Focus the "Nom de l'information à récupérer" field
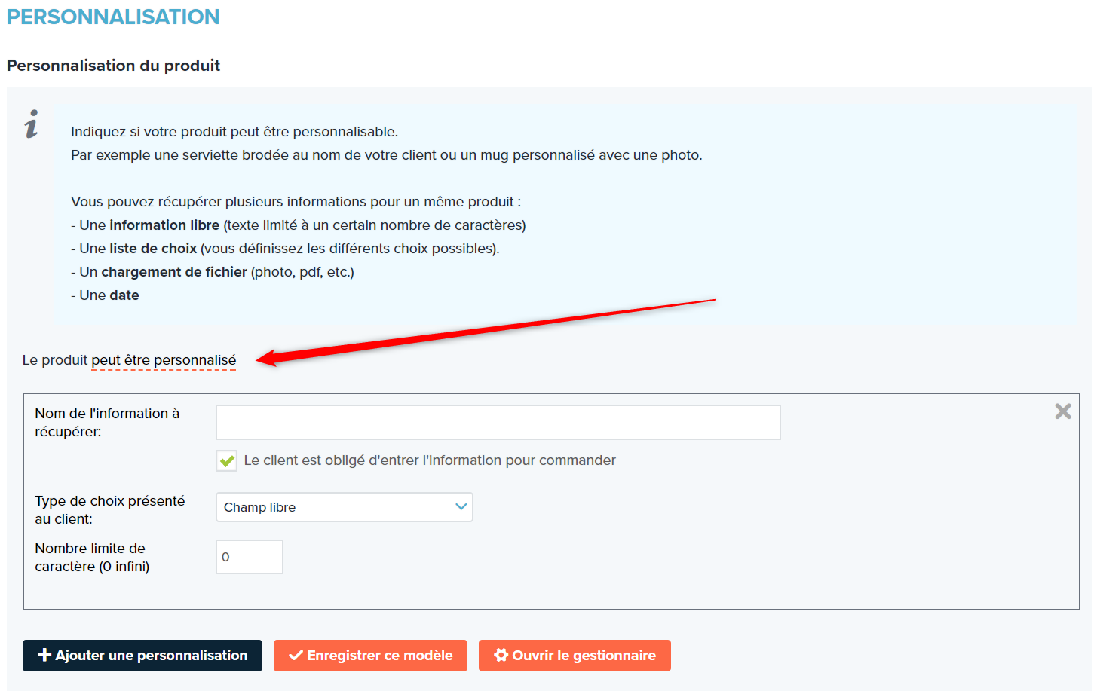Viewport: 1097px width, 691px height. click(x=498, y=423)
